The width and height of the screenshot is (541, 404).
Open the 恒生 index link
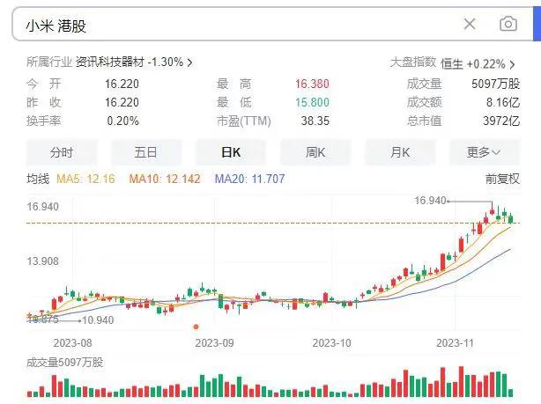click(x=478, y=63)
